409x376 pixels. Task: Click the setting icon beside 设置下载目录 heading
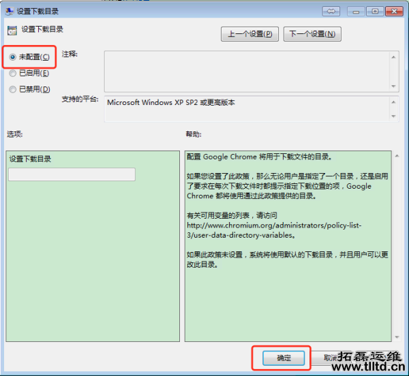[x=12, y=31]
